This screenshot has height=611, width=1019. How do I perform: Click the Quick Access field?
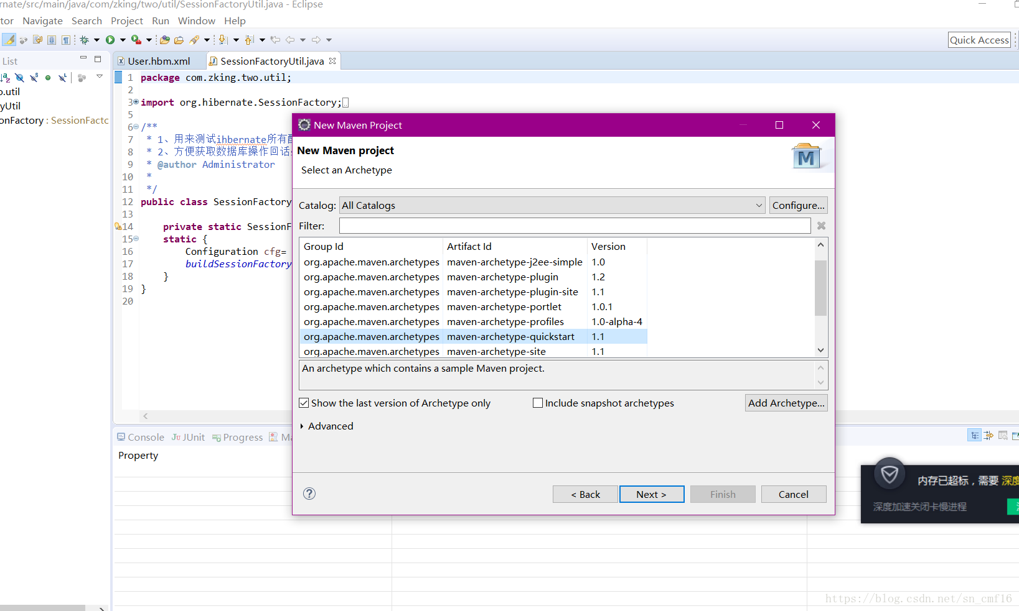[979, 40]
